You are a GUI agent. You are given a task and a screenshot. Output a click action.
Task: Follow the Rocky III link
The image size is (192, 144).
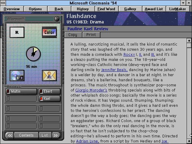153,55
